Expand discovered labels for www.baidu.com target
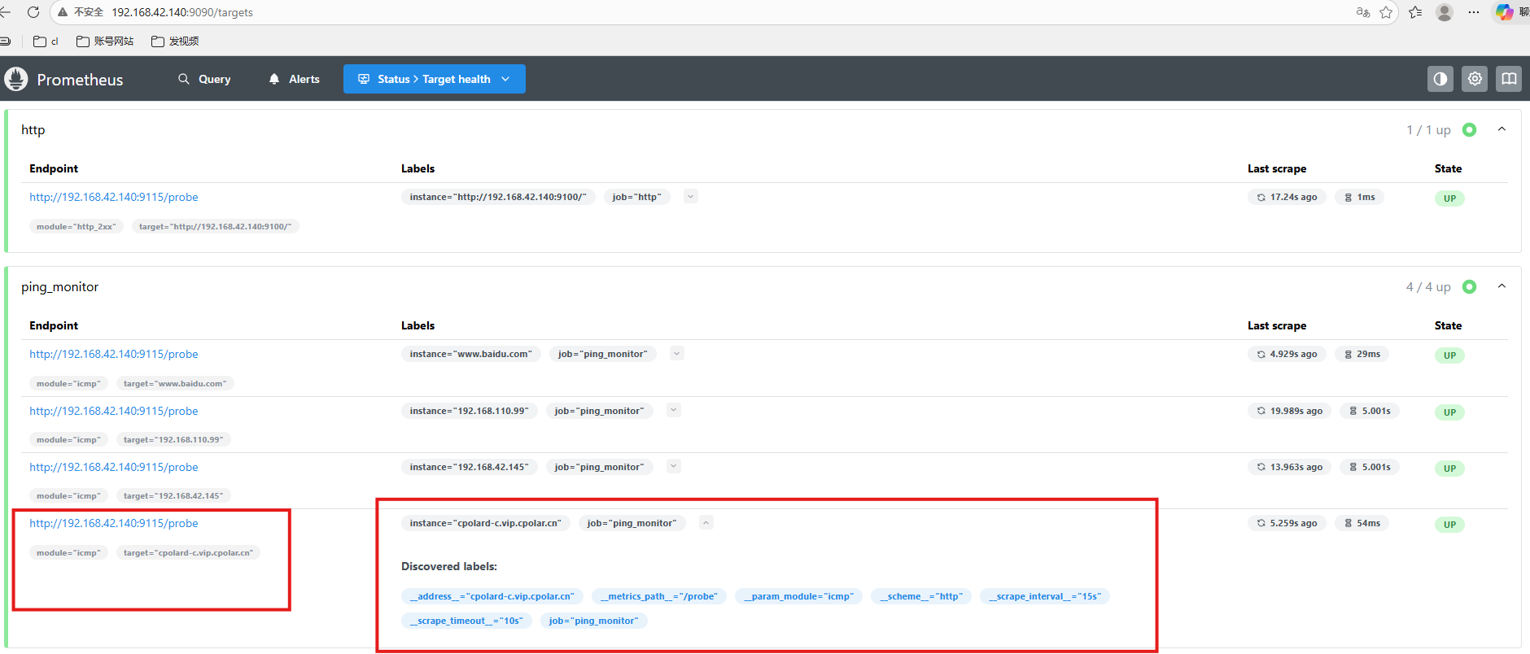The image size is (1530, 654). pyautogui.click(x=676, y=353)
